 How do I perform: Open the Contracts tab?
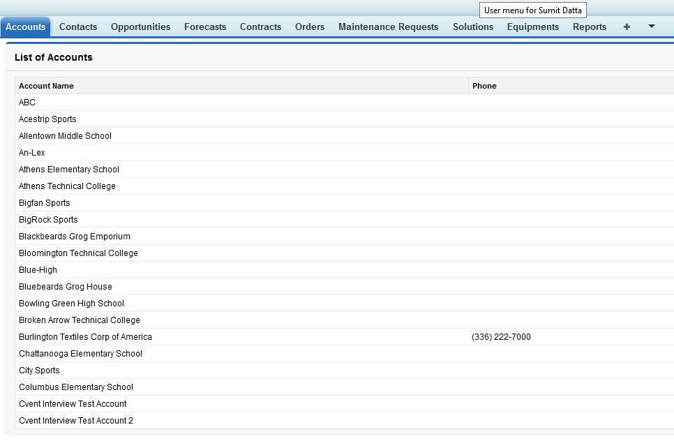pyautogui.click(x=260, y=27)
